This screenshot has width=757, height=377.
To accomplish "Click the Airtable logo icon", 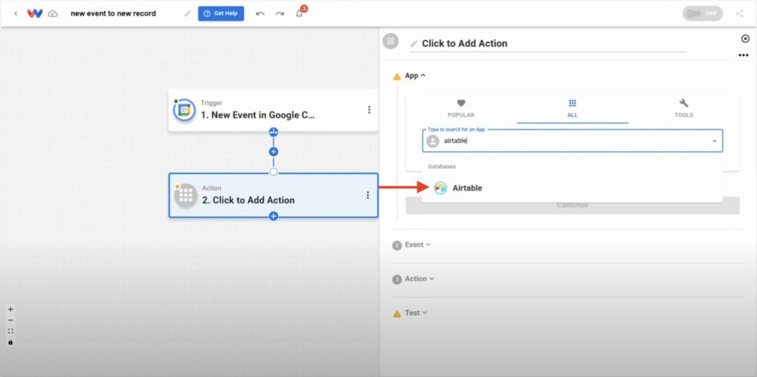I will [441, 188].
